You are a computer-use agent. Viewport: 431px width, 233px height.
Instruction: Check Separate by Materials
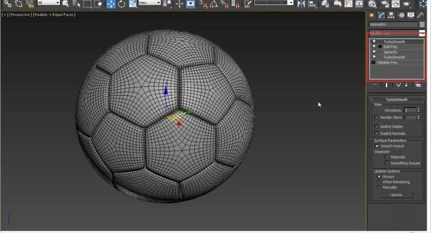[387, 157]
